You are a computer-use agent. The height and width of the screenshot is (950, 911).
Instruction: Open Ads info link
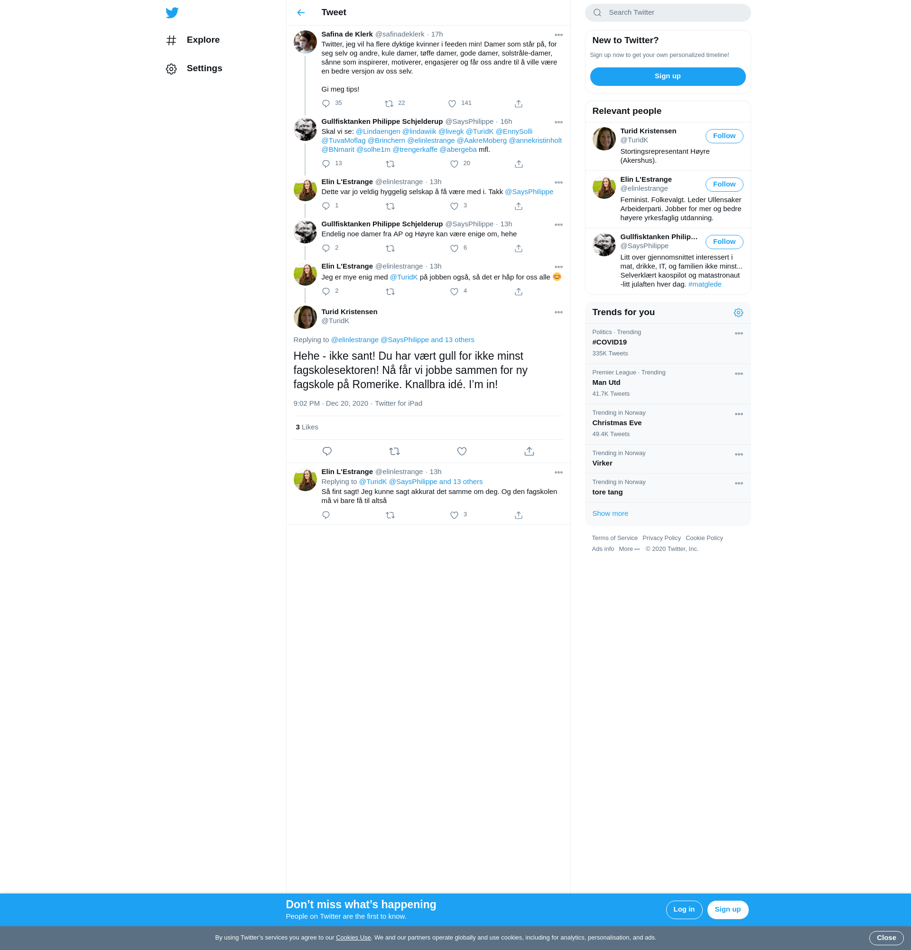pyautogui.click(x=603, y=549)
